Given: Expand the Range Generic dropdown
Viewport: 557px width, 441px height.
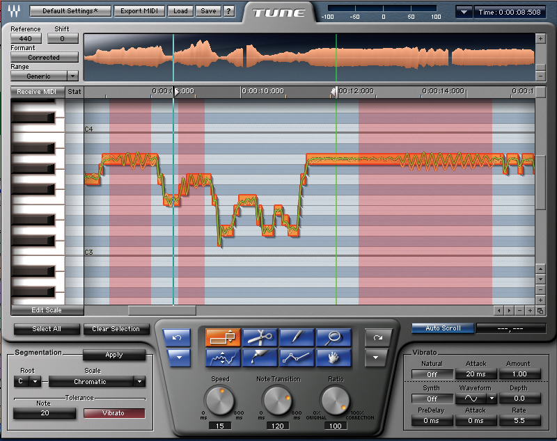Looking at the screenshot, I should [72, 76].
